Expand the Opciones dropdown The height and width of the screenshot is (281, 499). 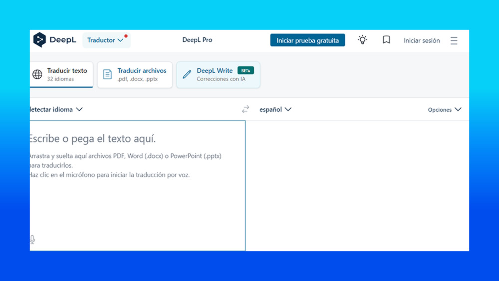click(x=444, y=109)
